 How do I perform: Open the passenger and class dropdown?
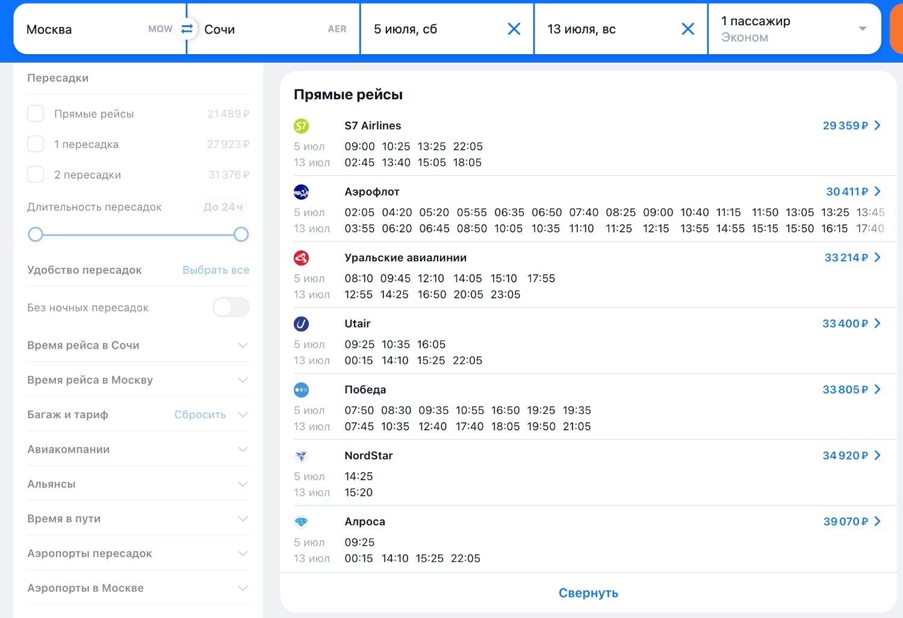pyautogui.click(x=795, y=29)
